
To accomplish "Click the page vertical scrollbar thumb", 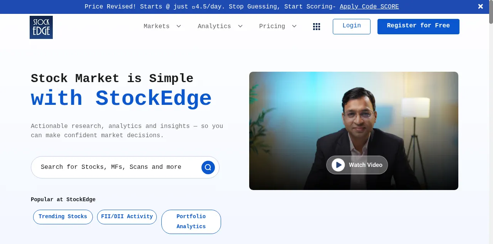I will coord(491,12).
